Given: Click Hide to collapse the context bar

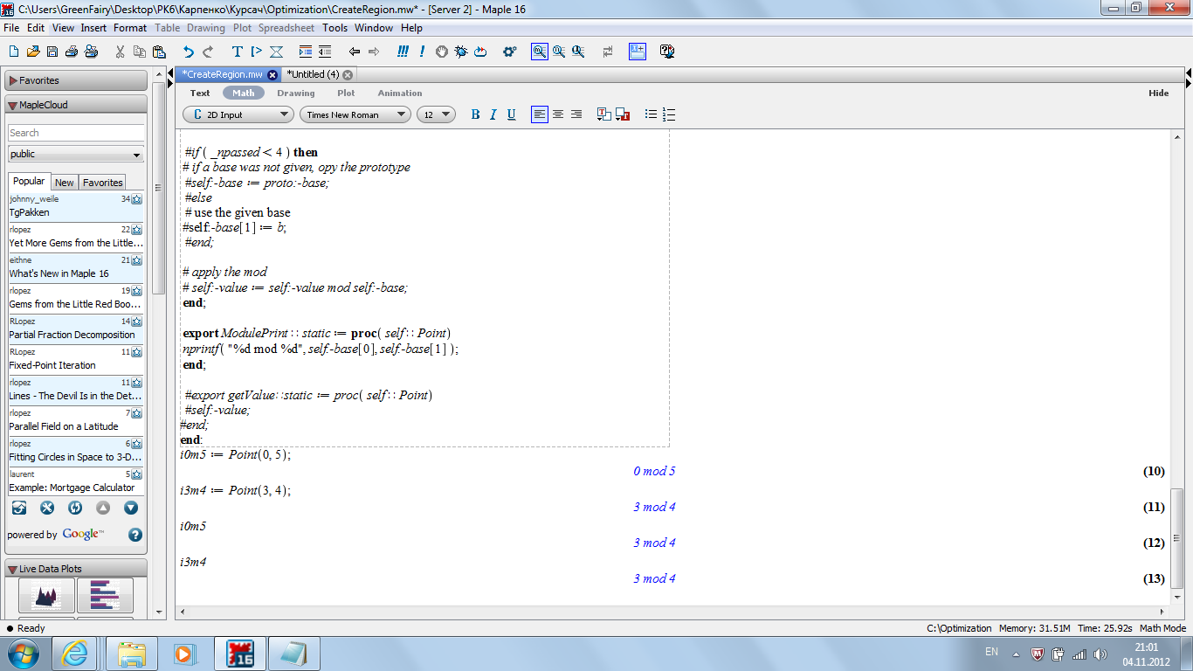Looking at the screenshot, I should pos(1158,93).
